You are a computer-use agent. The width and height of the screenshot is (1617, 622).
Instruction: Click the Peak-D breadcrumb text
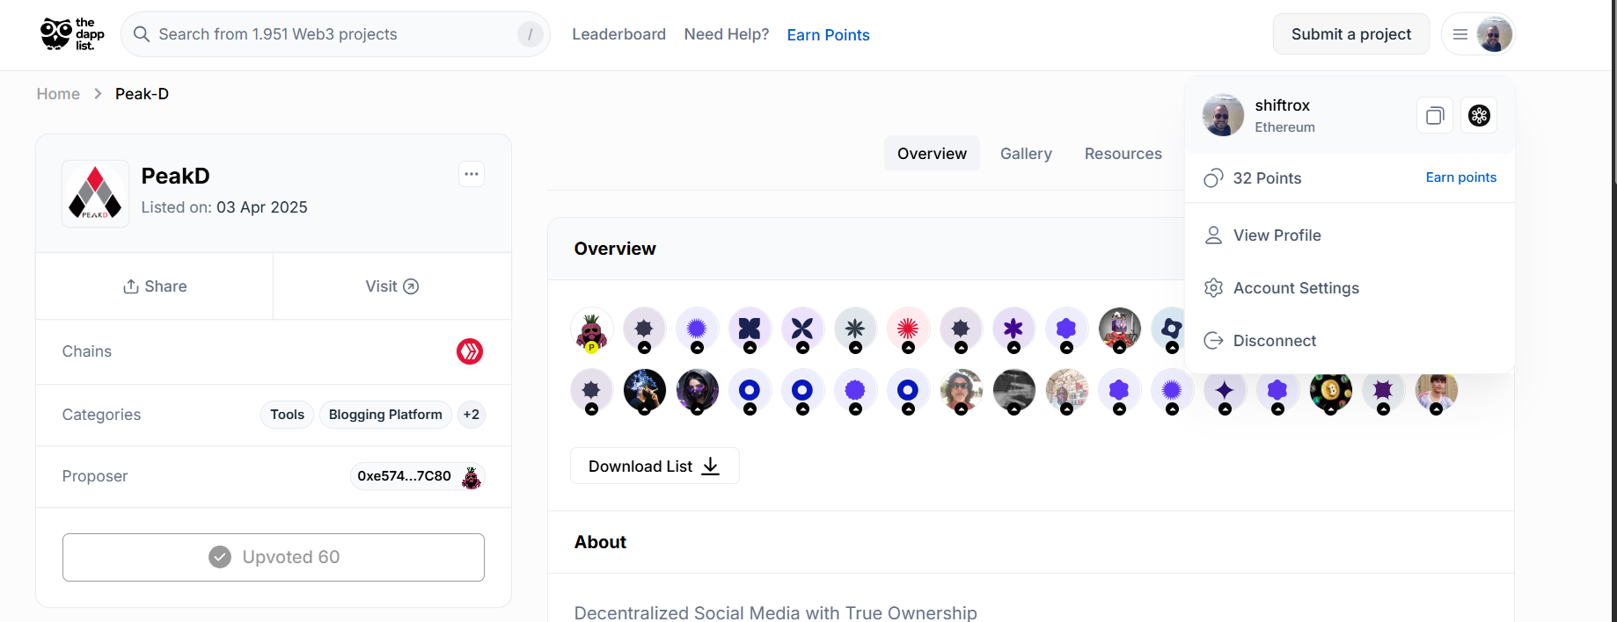142,94
